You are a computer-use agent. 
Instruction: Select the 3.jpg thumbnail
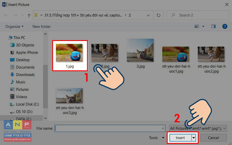[x=140, y=50]
